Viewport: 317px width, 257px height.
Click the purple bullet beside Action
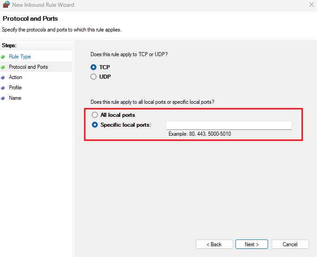point(3,78)
